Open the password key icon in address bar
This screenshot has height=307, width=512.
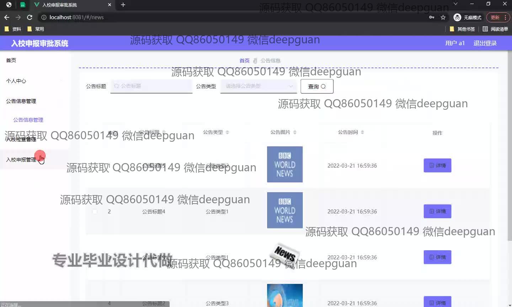pos(432,17)
